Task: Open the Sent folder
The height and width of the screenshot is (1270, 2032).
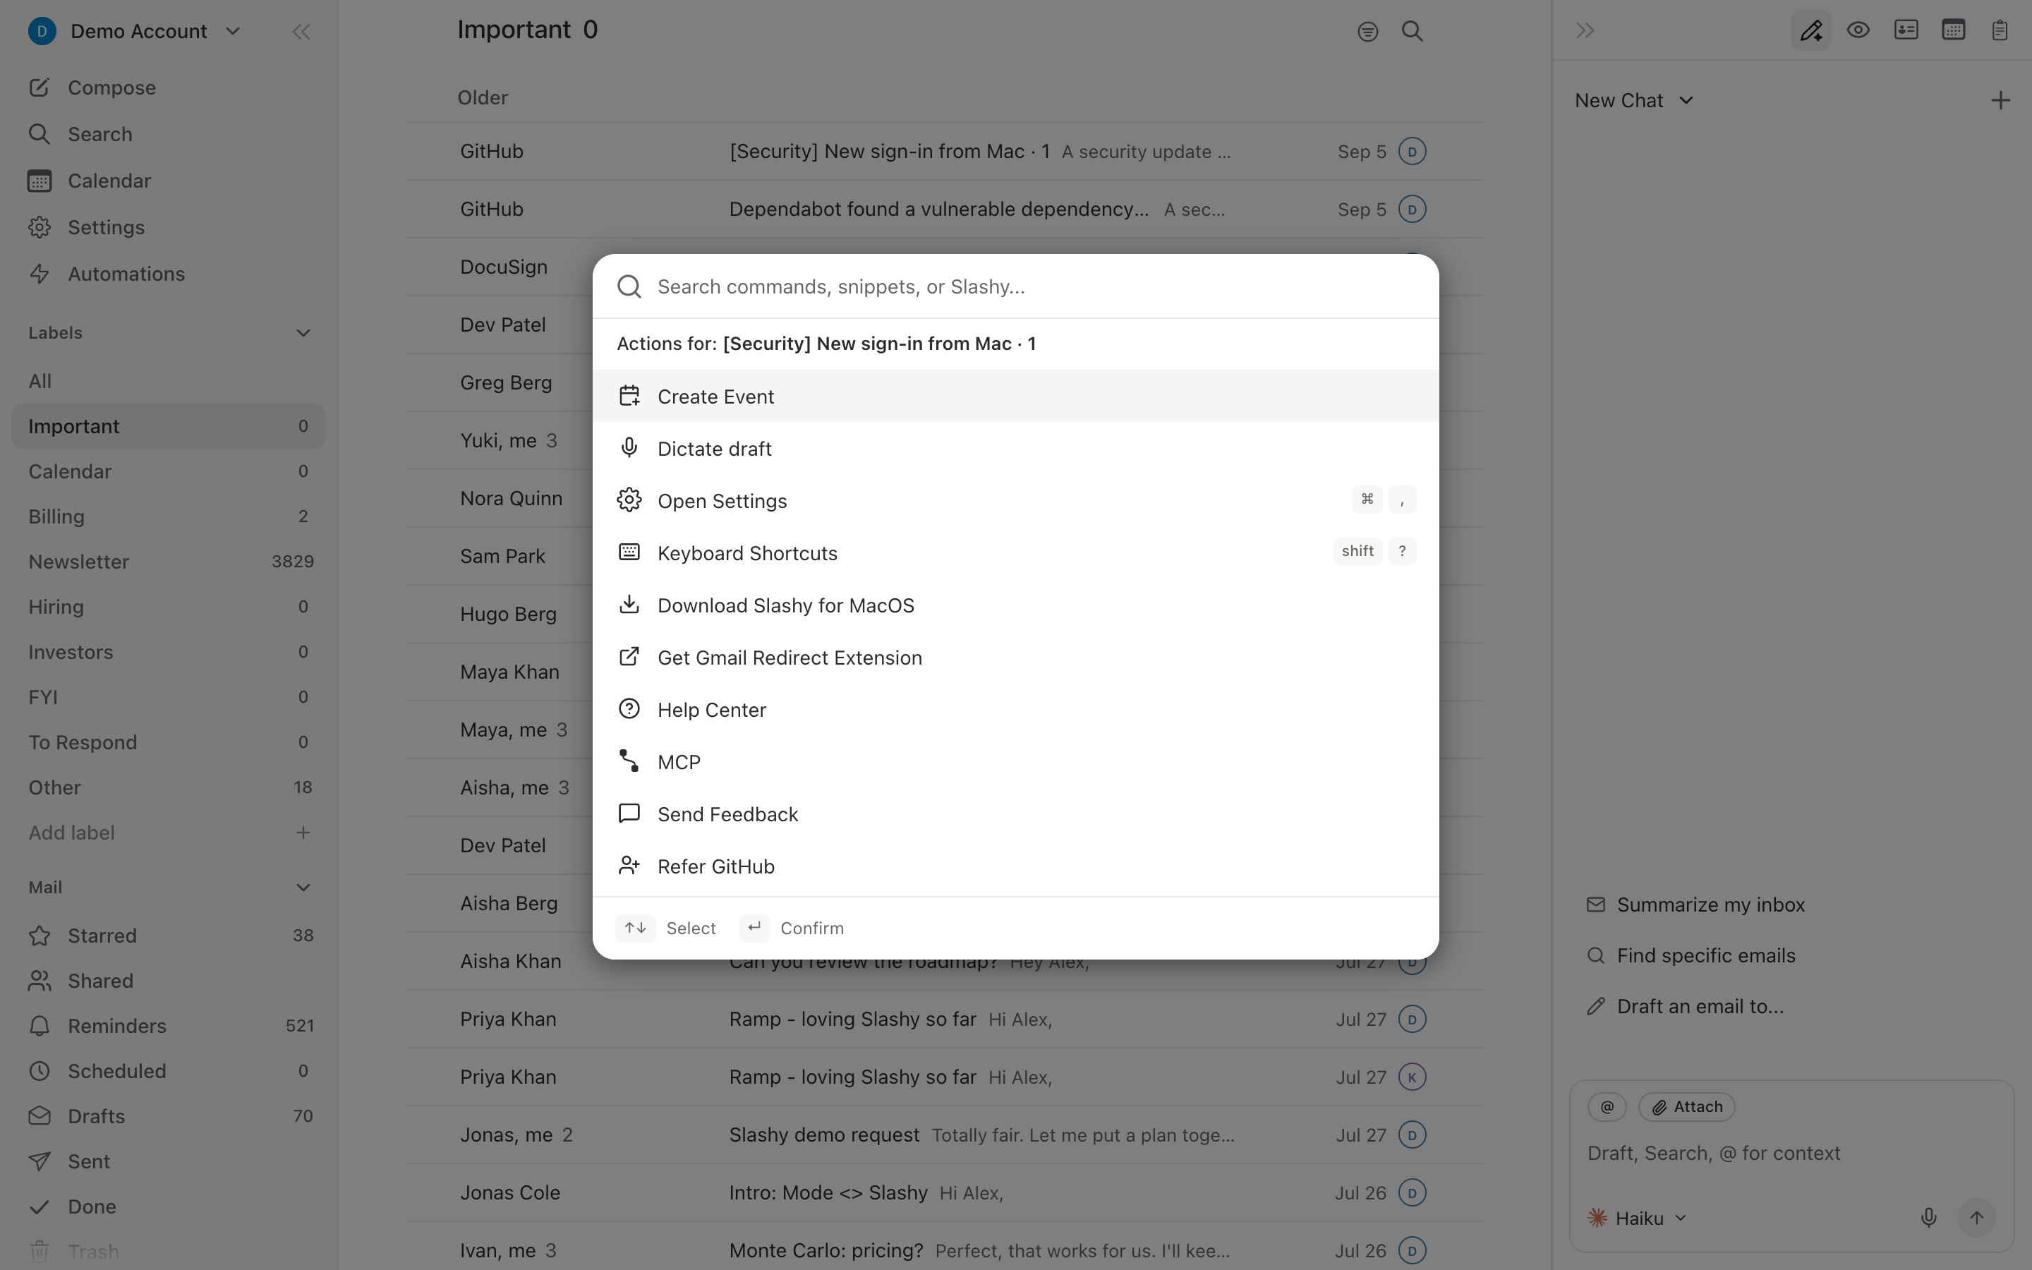Action: coord(168,1161)
